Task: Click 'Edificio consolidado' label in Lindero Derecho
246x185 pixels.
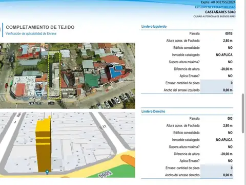Action: 187,133
